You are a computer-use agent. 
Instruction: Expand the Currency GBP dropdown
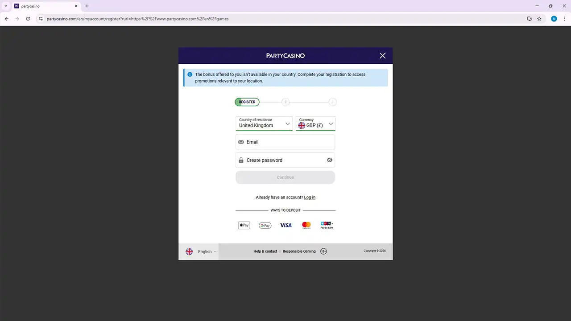tap(315, 123)
